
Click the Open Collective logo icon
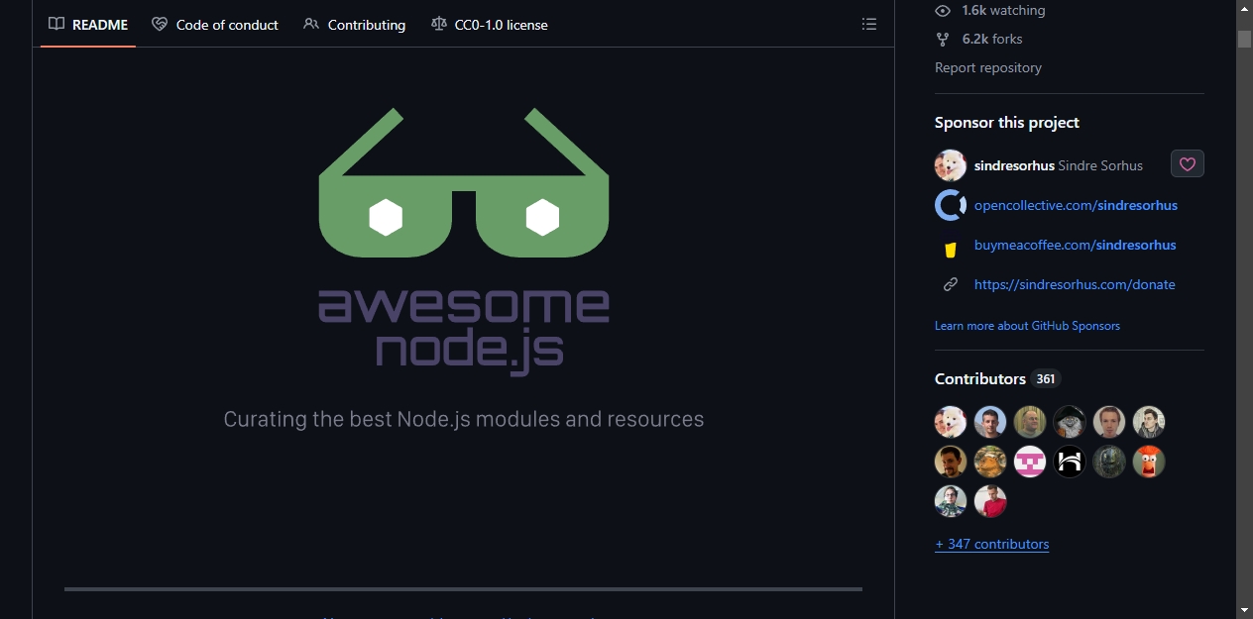[x=951, y=205]
